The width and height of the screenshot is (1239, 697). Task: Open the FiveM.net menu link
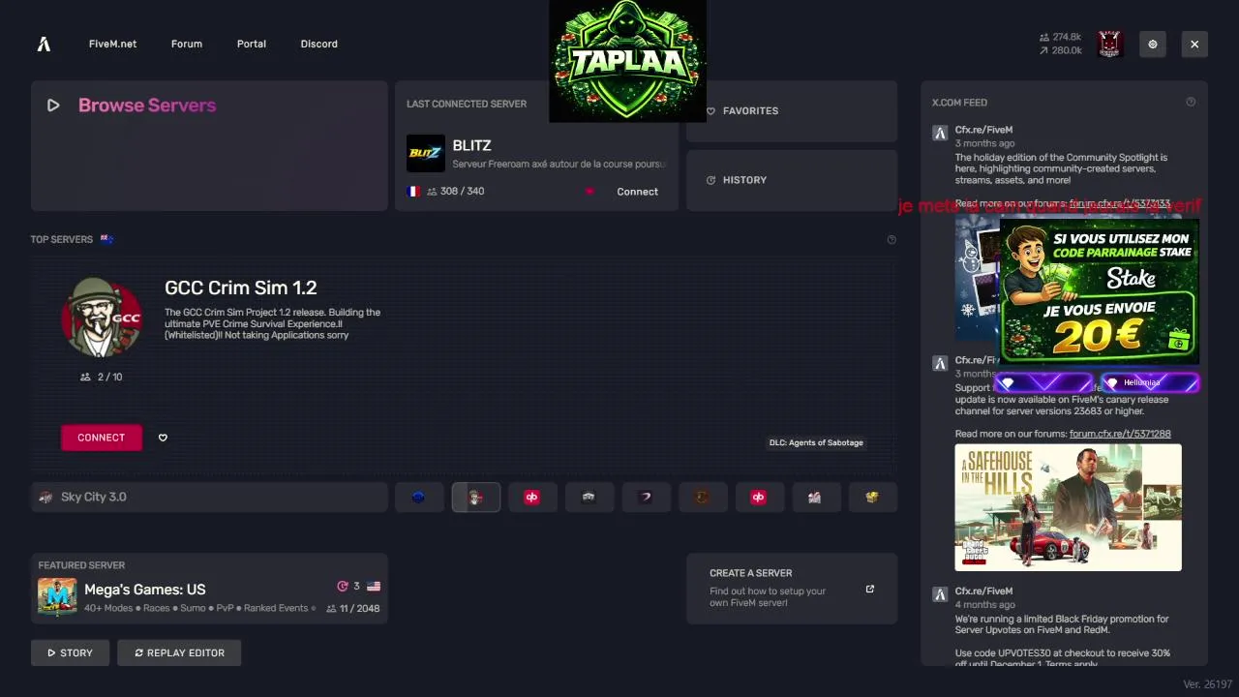click(112, 44)
